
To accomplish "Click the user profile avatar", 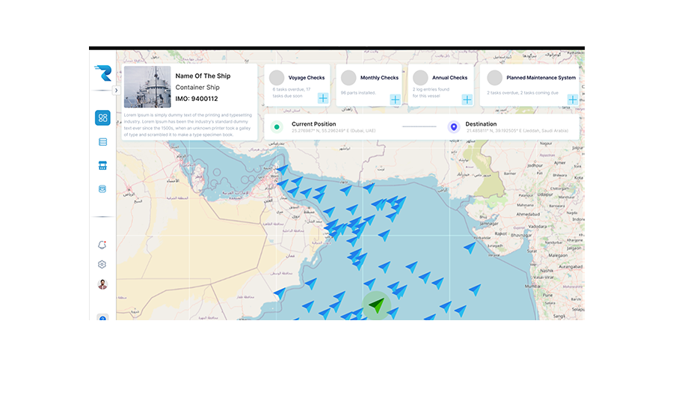I will click(102, 284).
